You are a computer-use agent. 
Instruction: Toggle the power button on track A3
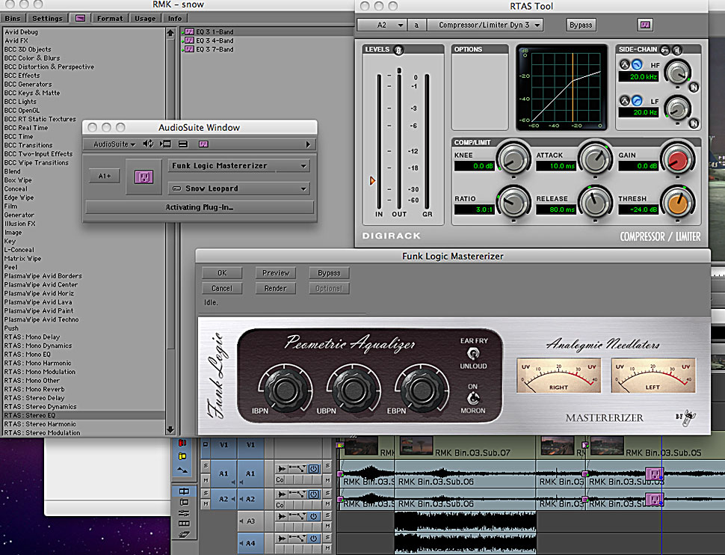point(314,517)
